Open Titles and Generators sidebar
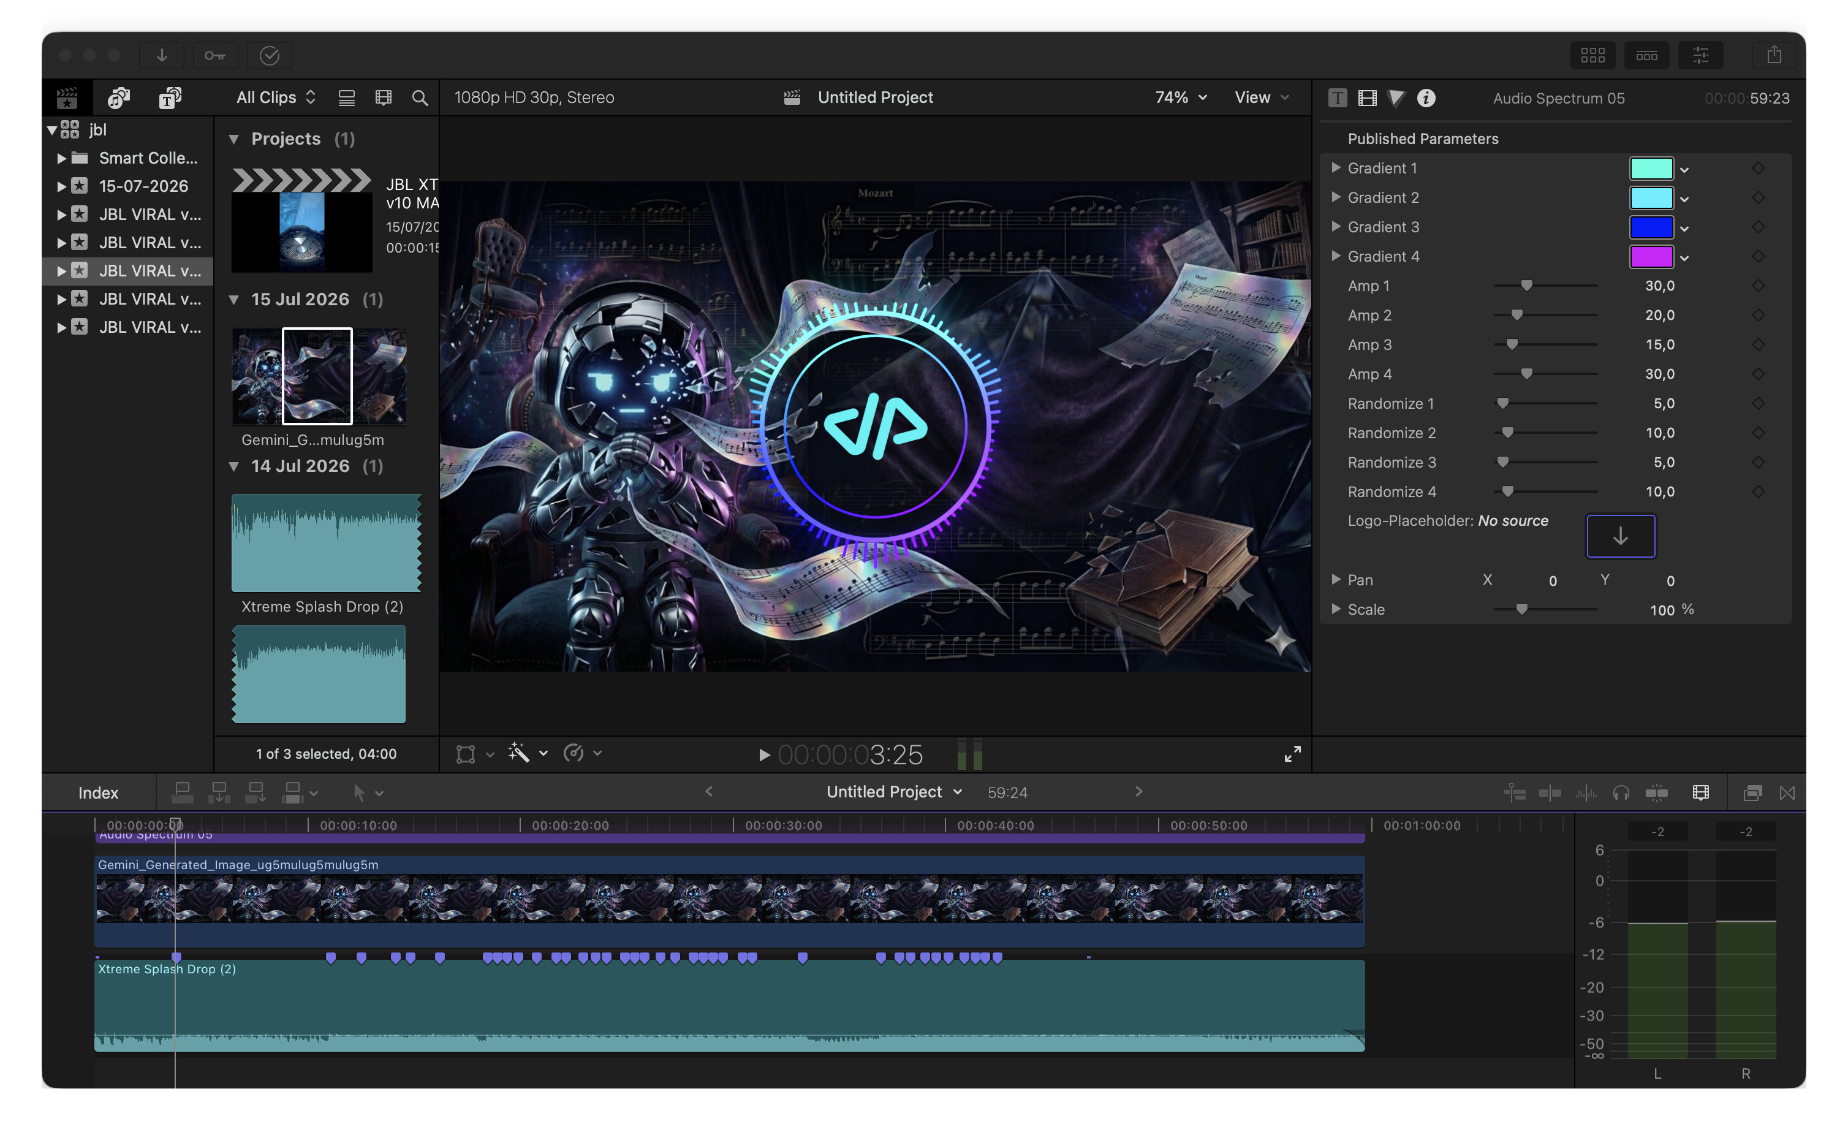The width and height of the screenshot is (1848, 1140). tap(170, 98)
